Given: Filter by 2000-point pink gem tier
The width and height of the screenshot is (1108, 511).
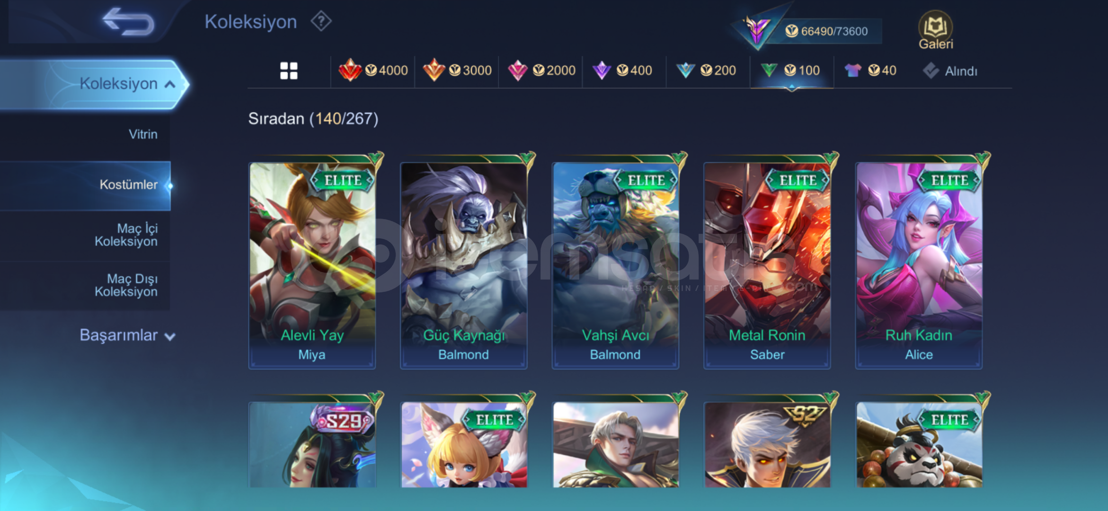Looking at the screenshot, I should click(541, 70).
